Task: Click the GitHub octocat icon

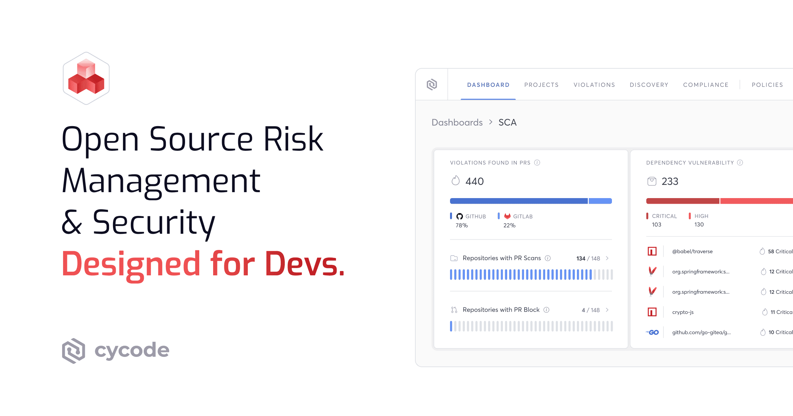Action: click(459, 216)
